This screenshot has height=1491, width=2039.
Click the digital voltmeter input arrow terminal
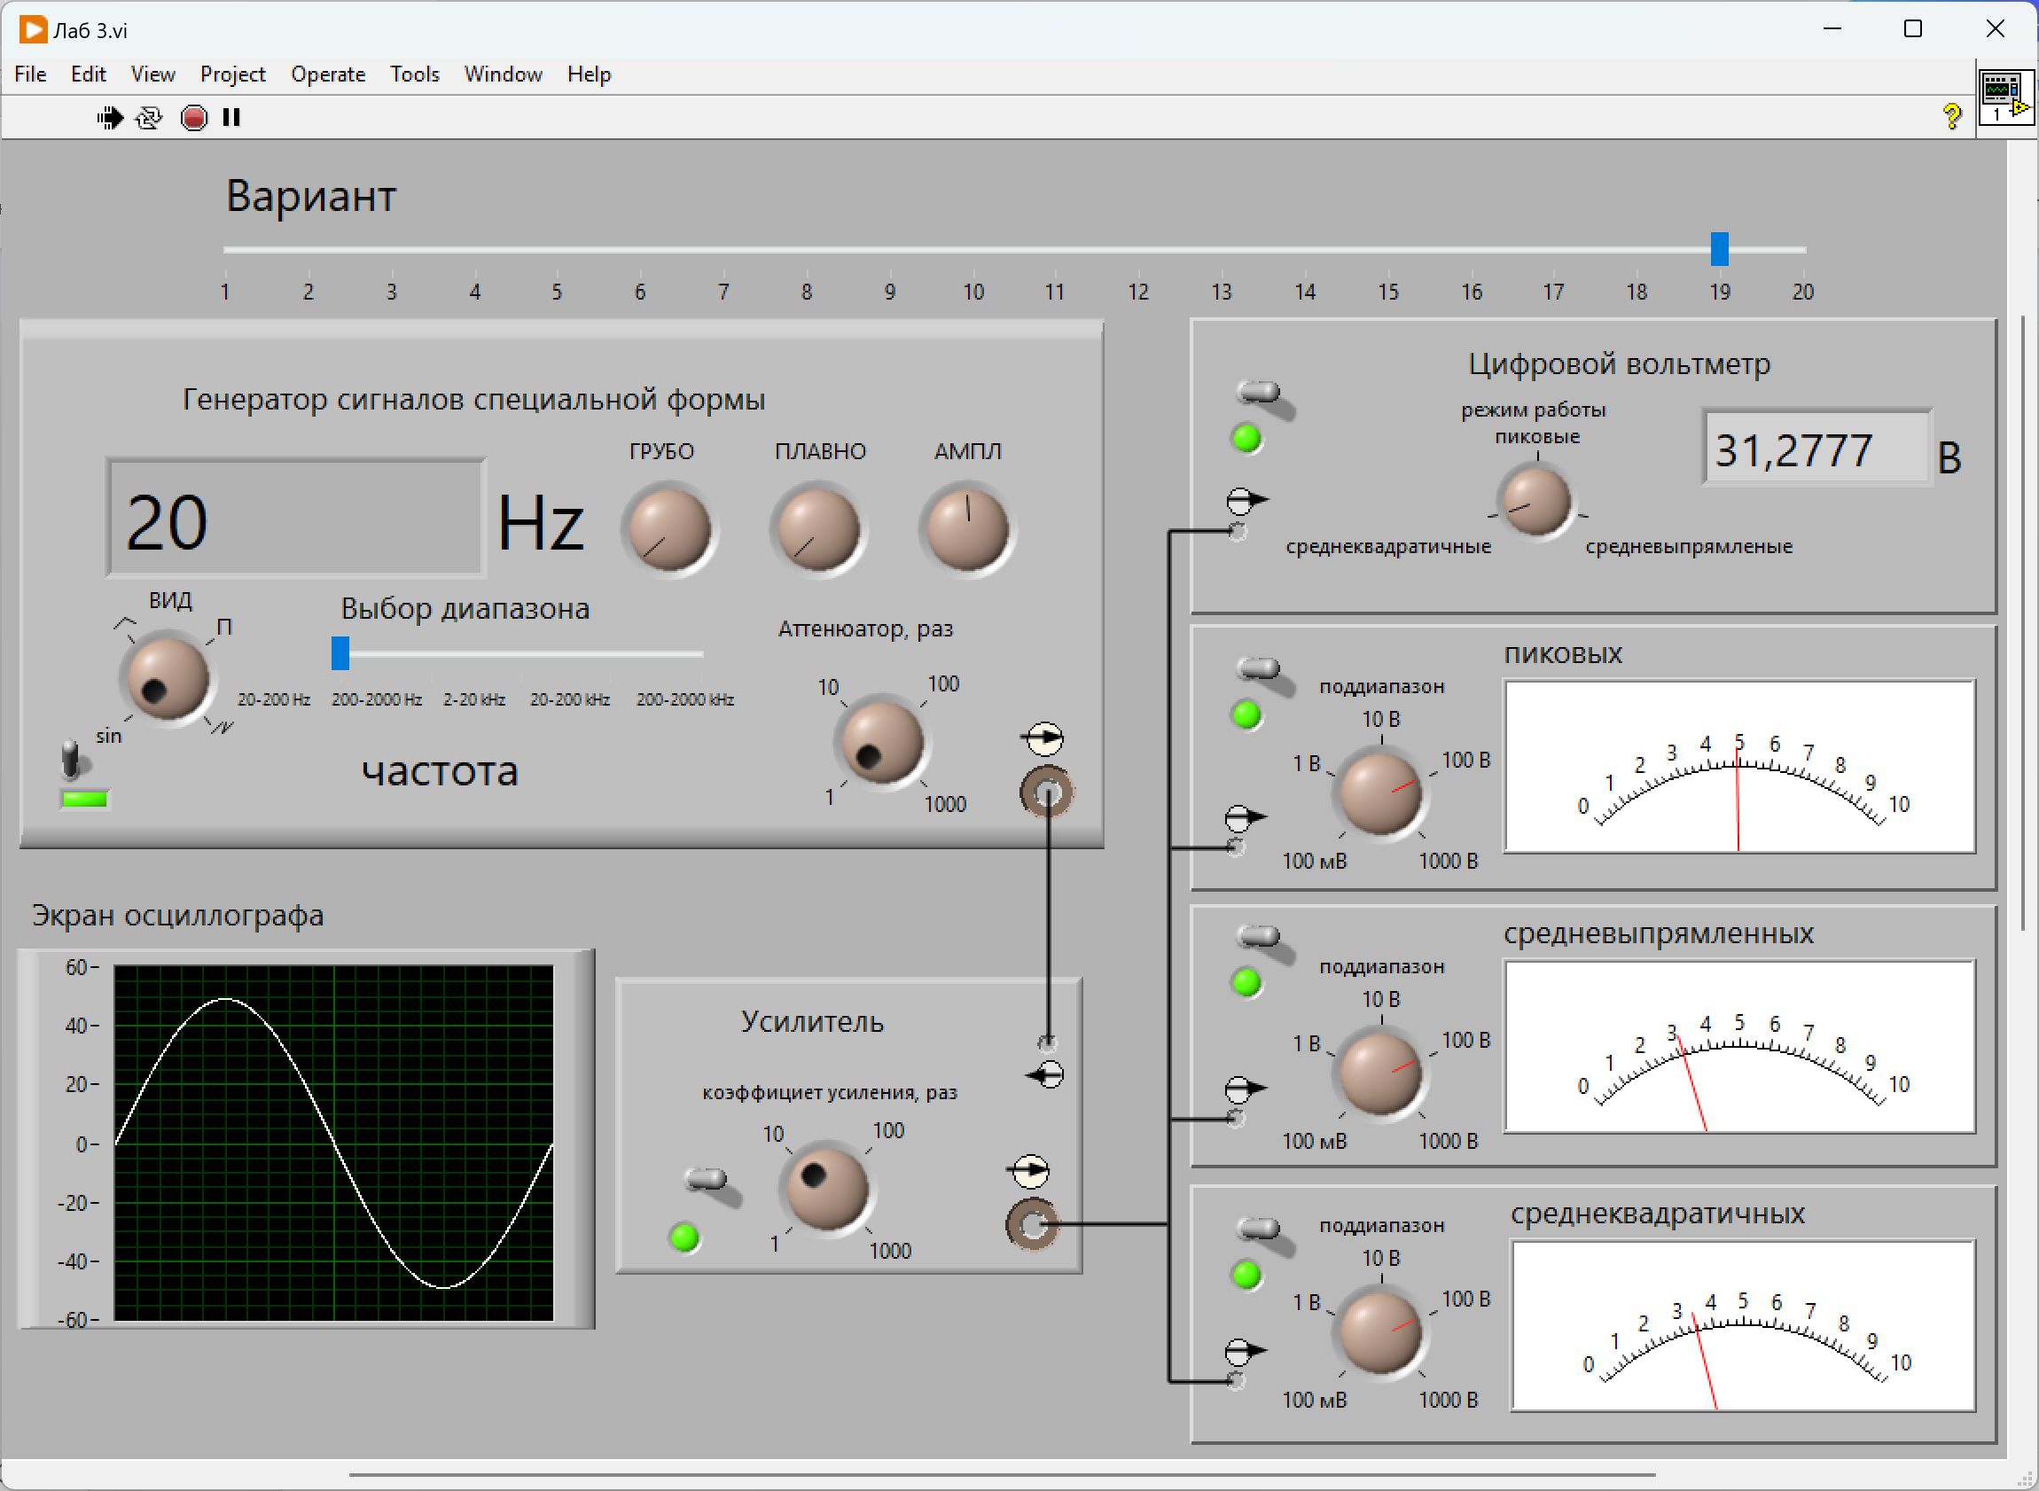tap(1247, 500)
